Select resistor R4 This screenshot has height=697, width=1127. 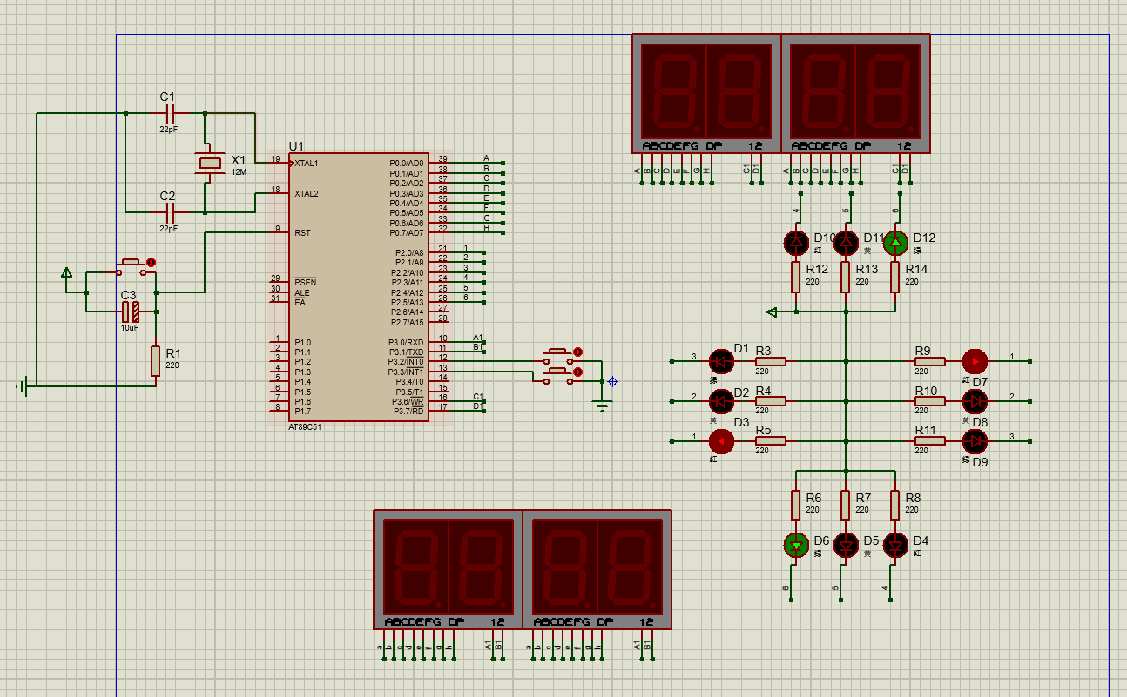pos(770,401)
